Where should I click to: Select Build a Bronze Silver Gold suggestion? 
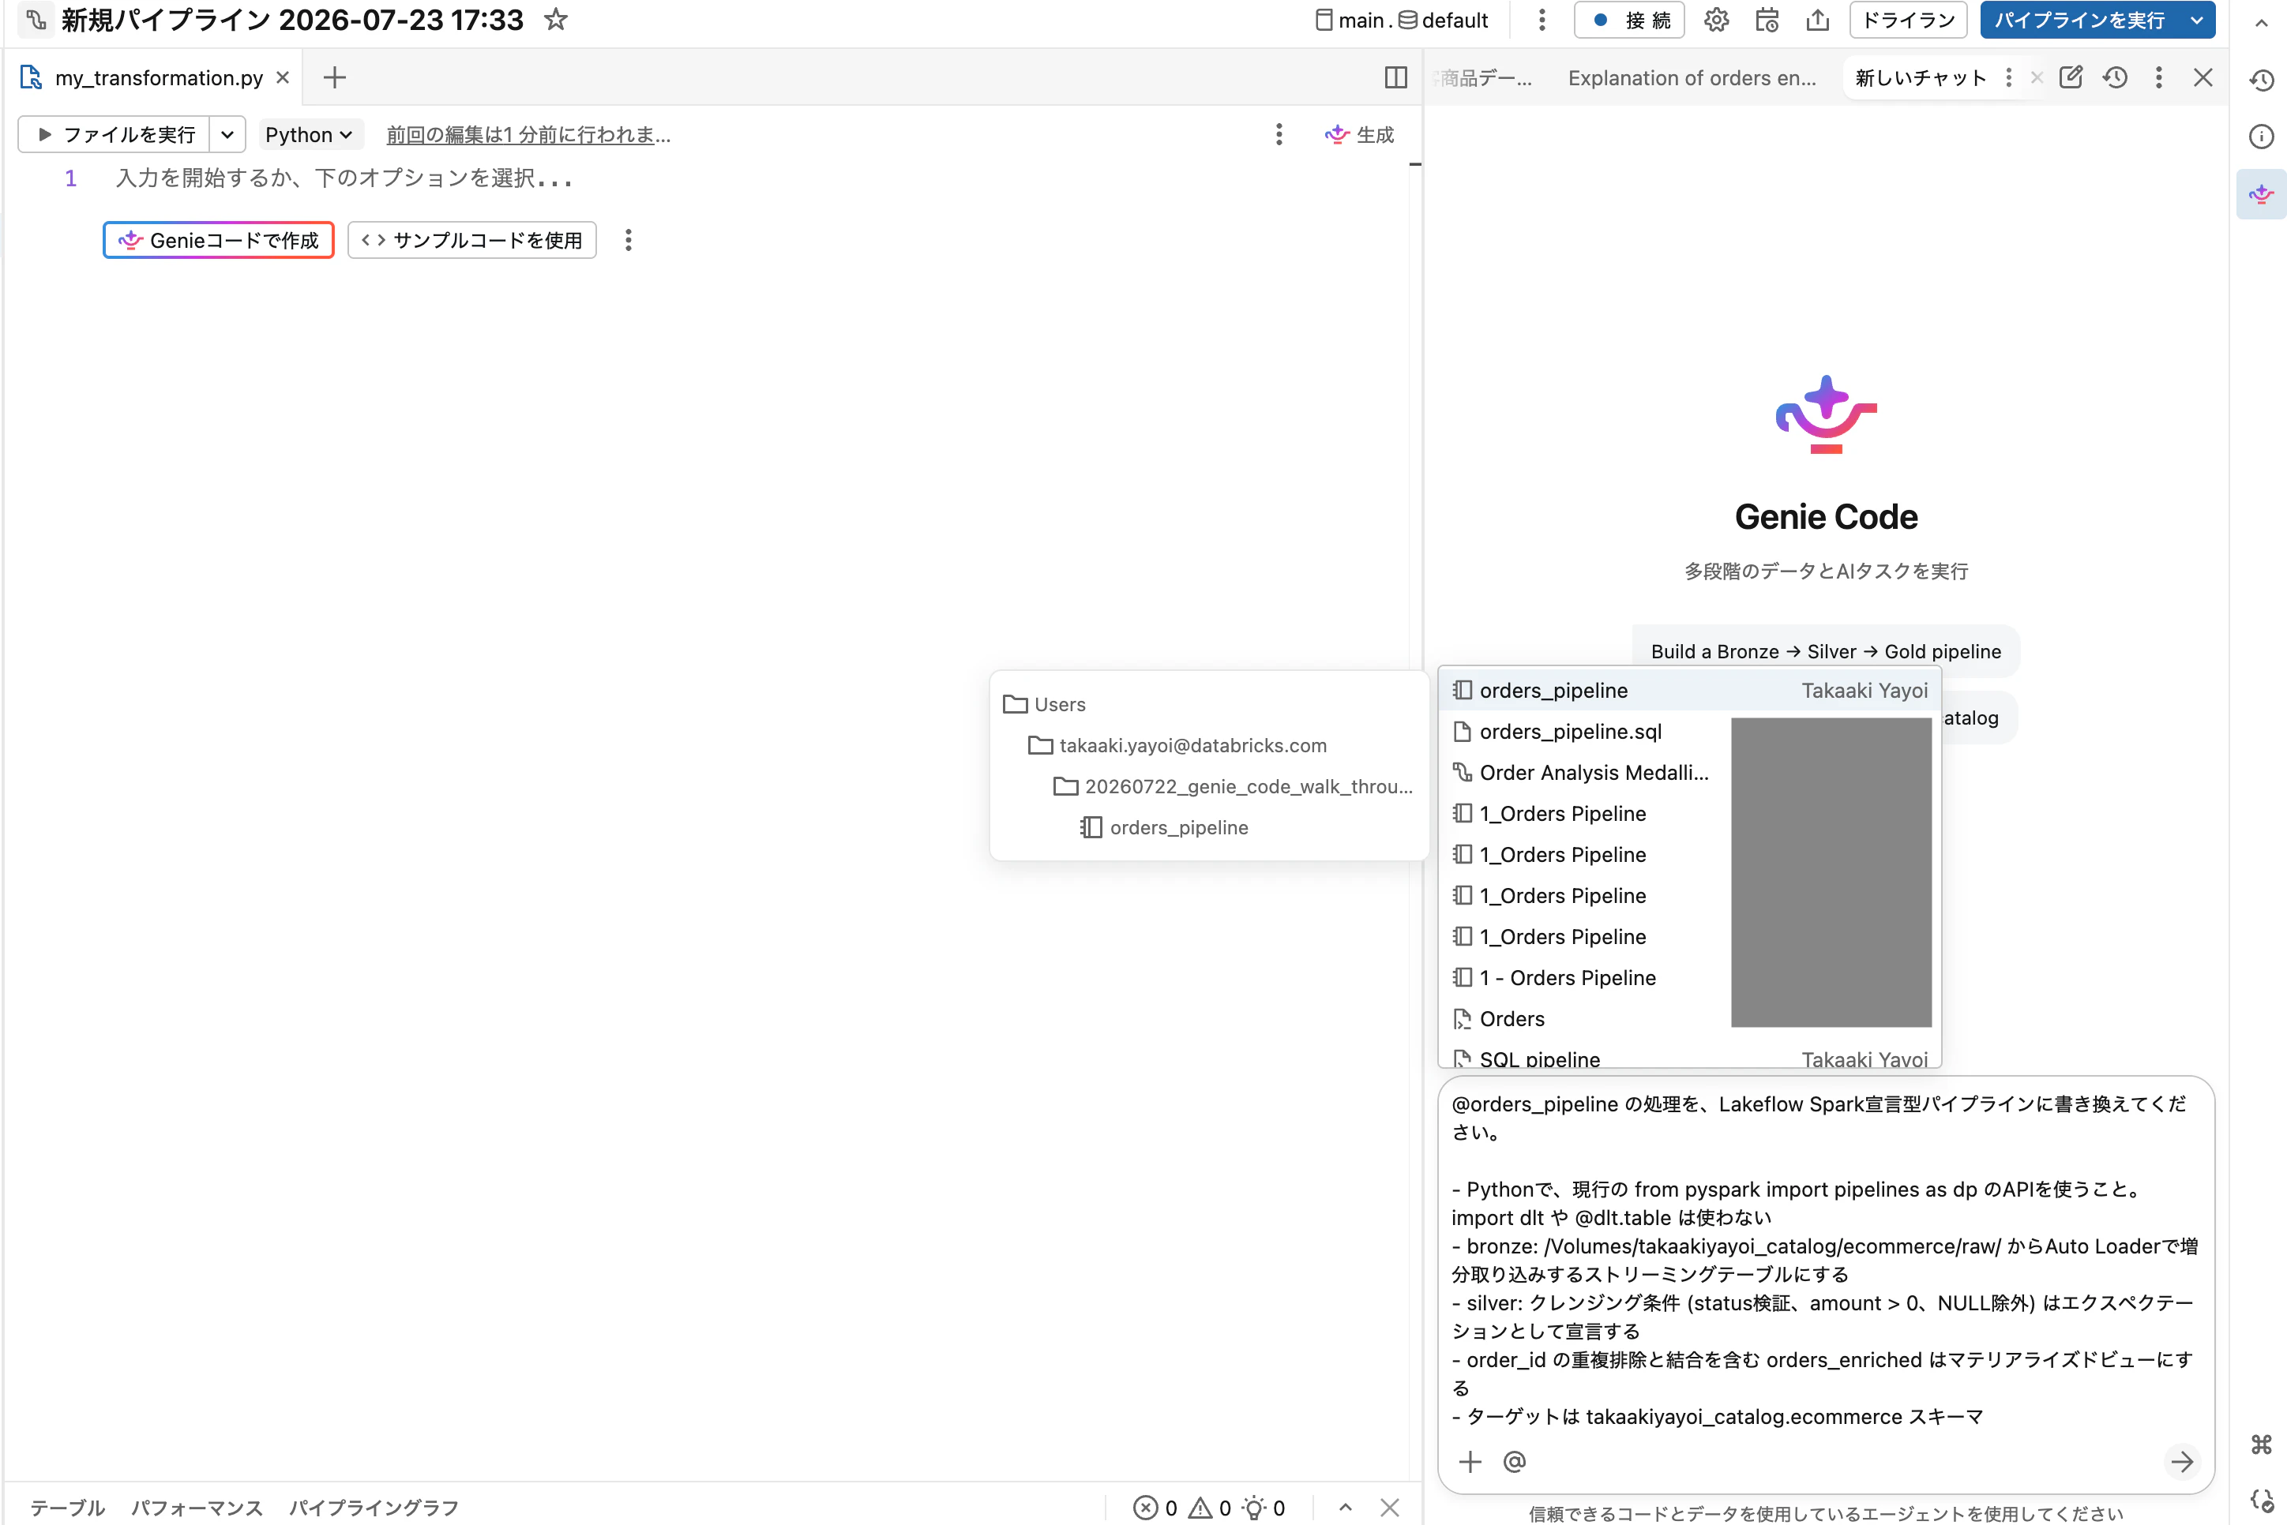1826,652
